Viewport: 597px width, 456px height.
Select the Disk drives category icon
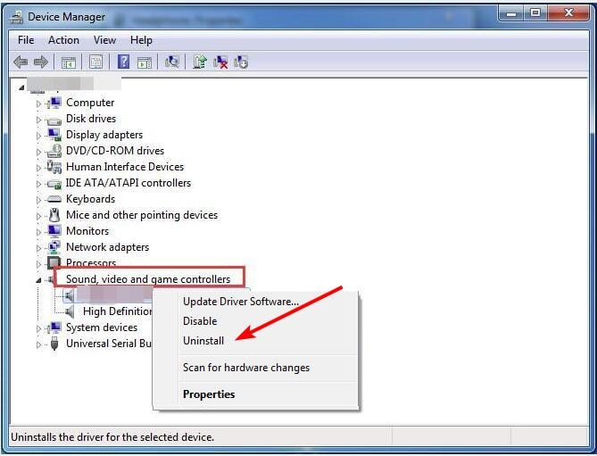coord(54,120)
